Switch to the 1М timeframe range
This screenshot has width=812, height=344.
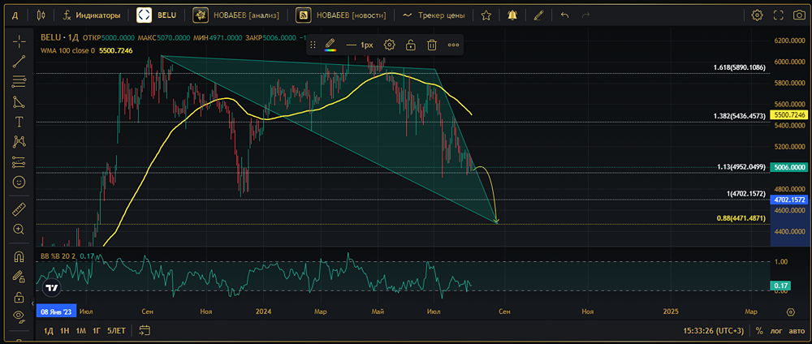click(x=81, y=331)
